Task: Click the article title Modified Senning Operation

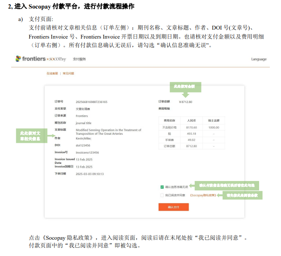Action: [108, 132]
